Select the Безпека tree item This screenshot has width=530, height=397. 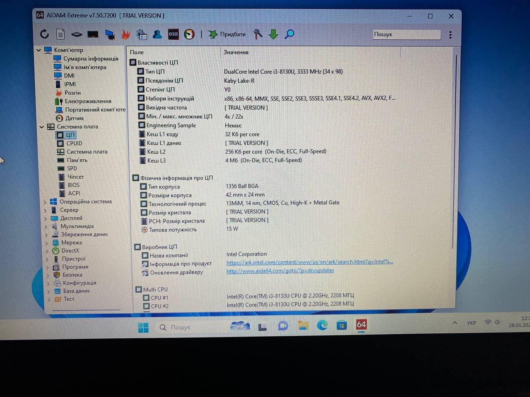(72, 275)
